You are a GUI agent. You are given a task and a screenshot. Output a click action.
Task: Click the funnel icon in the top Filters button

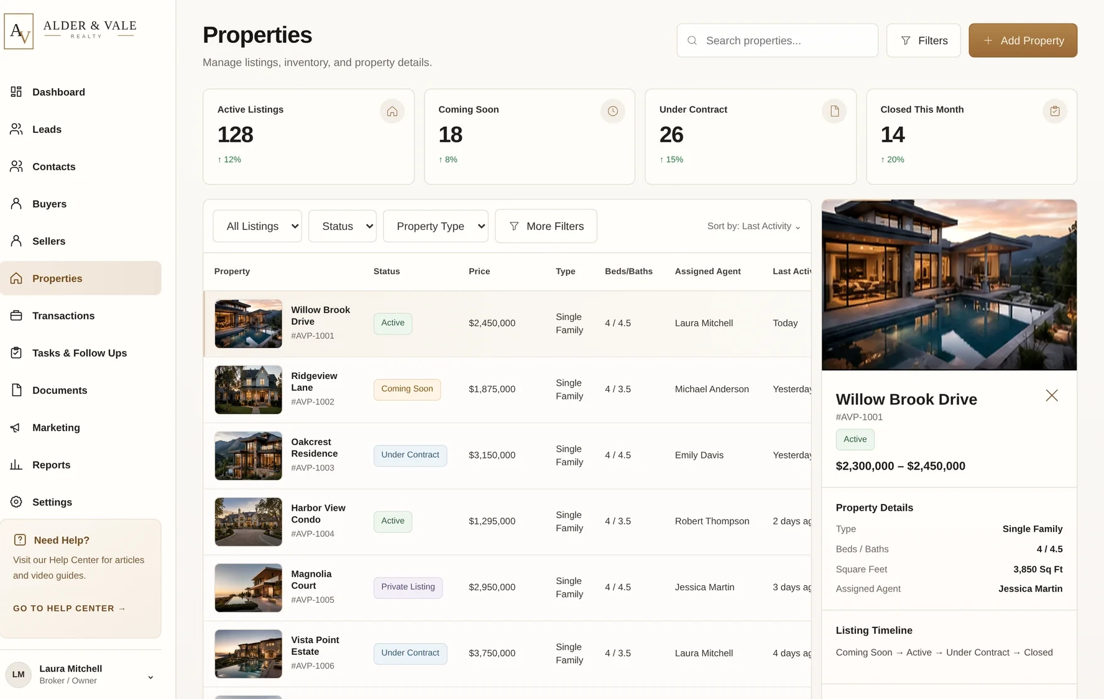point(906,40)
